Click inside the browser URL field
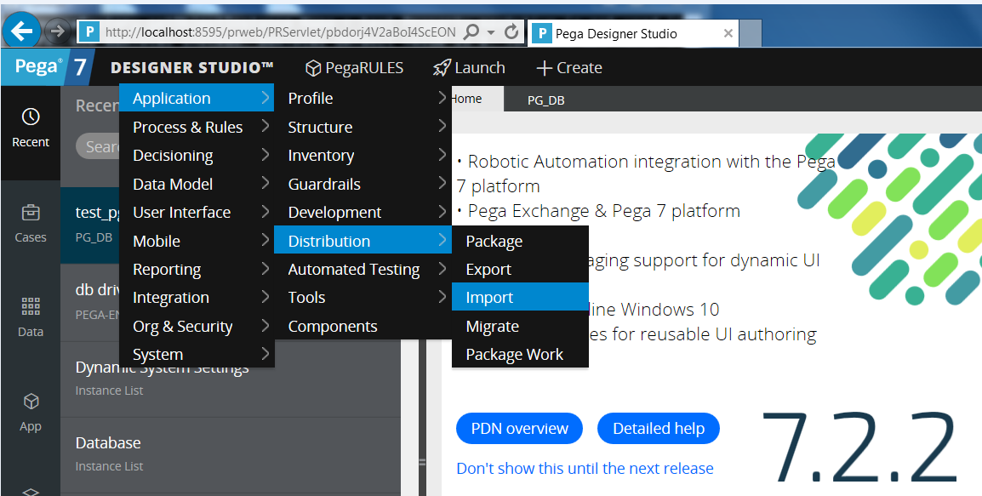The image size is (982, 496). [280, 32]
